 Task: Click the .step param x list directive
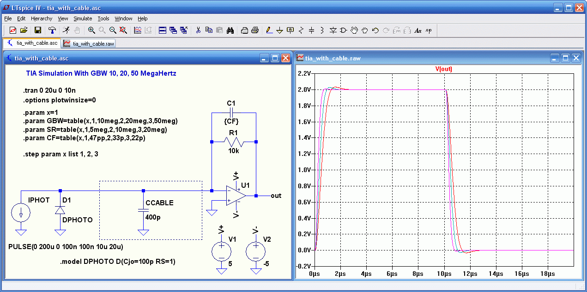pos(61,154)
